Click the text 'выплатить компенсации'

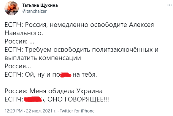43,58
